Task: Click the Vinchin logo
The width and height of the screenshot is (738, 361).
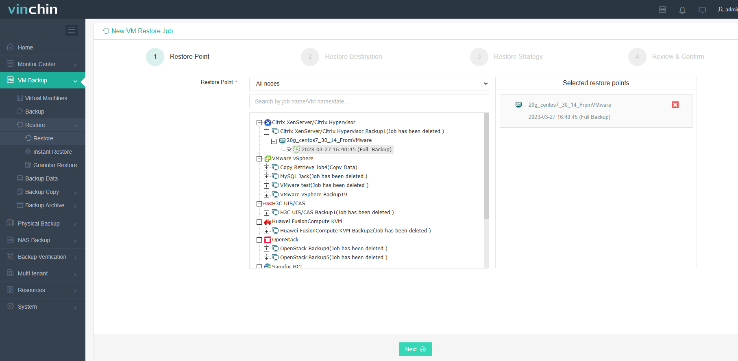Action: (x=33, y=9)
